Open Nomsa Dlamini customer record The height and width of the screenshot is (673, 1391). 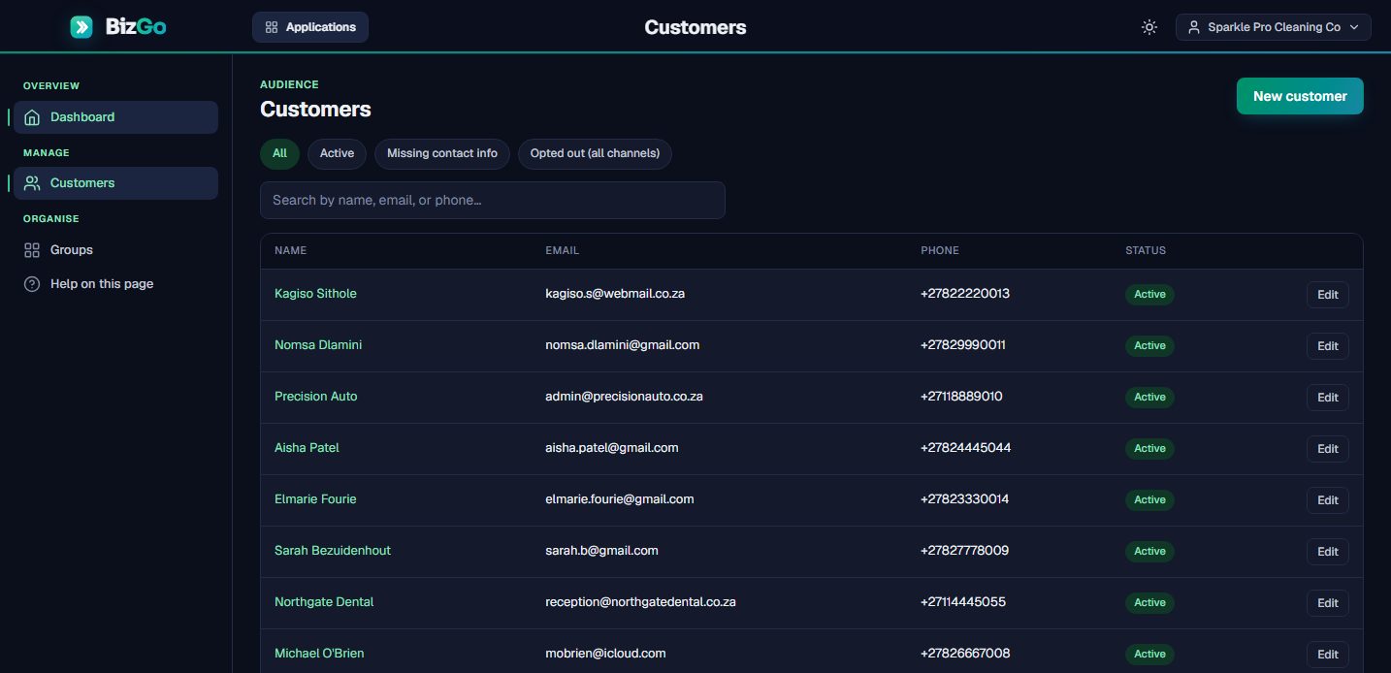coord(318,345)
